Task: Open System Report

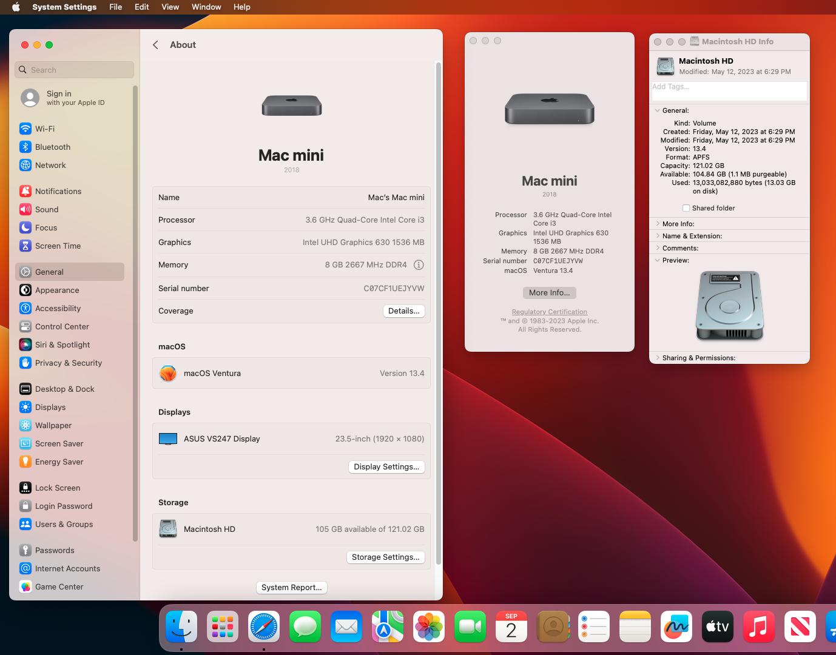Action: [x=291, y=587]
